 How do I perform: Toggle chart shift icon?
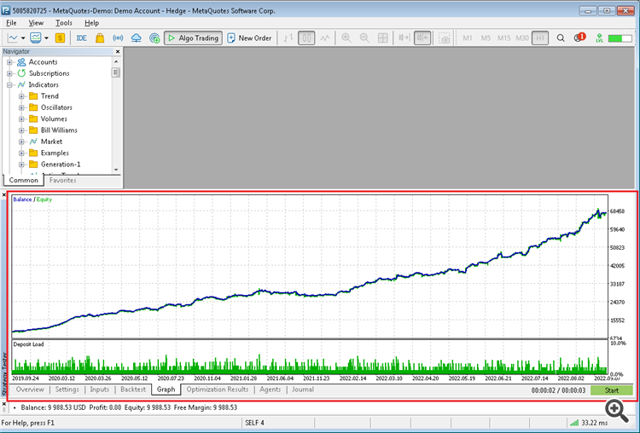tap(422, 38)
